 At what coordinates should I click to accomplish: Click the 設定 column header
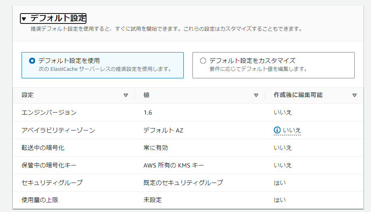click(27, 95)
